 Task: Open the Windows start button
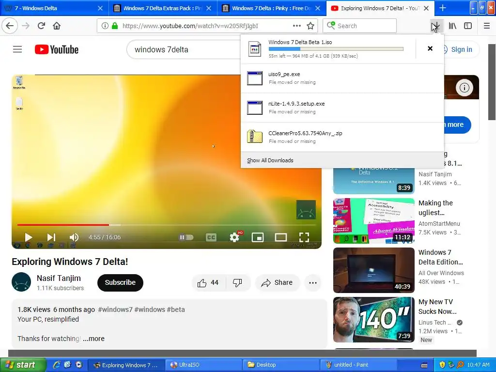pos(23,365)
